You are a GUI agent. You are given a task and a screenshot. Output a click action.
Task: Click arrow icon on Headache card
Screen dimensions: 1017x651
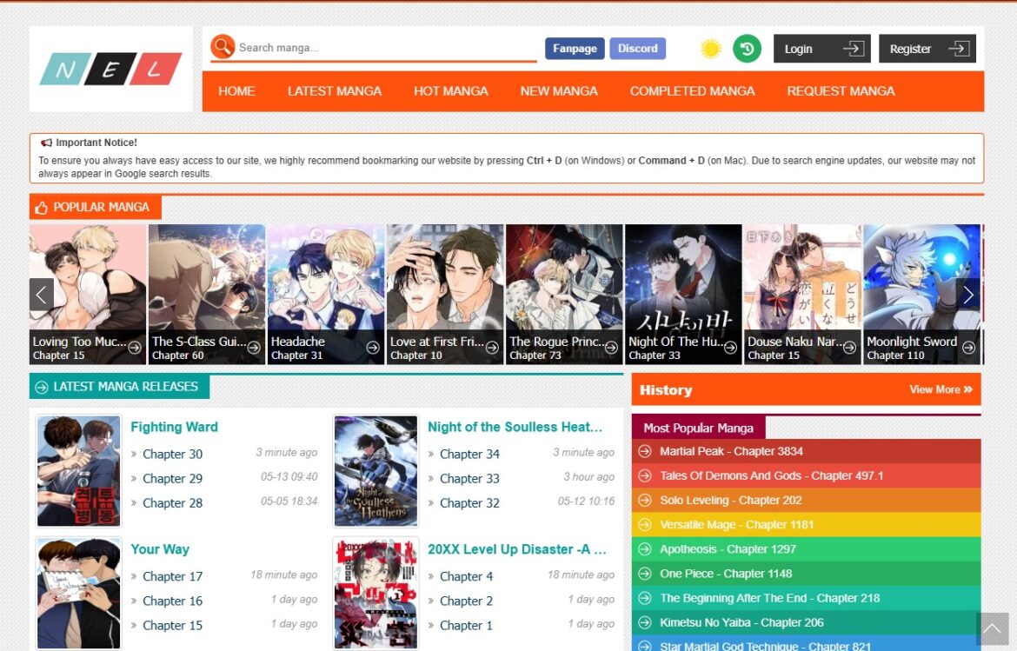coord(373,348)
